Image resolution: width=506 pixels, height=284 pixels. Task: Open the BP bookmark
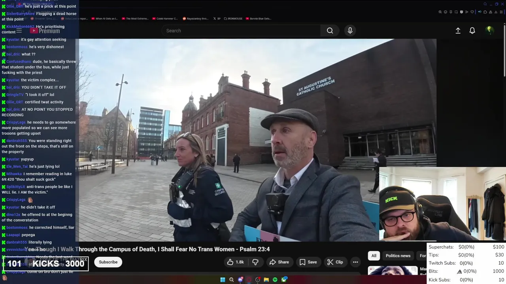[x=217, y=19]
